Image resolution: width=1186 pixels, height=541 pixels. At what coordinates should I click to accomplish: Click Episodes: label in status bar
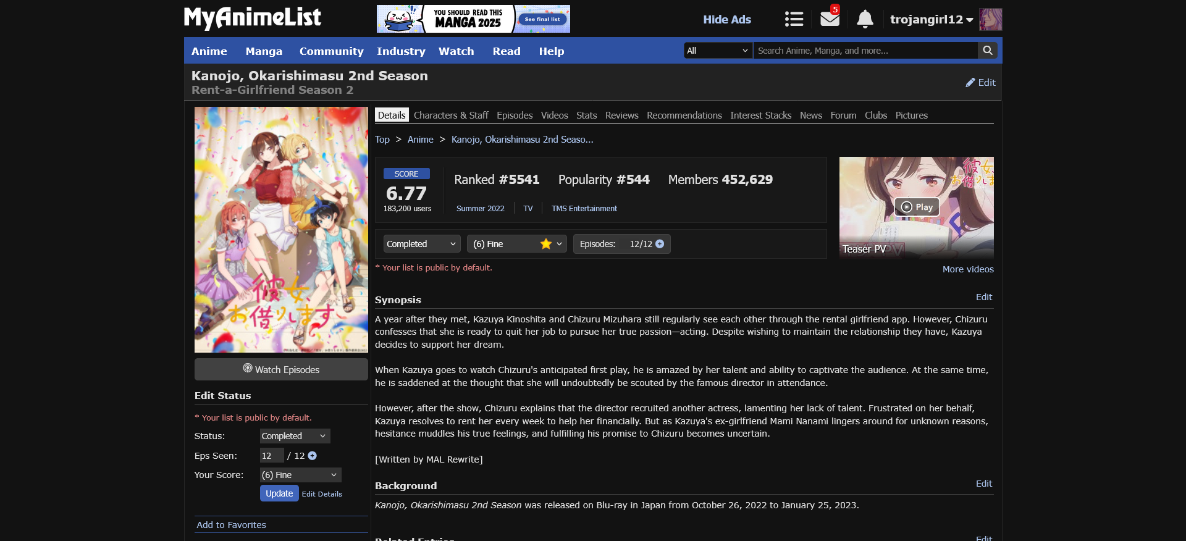597,244
